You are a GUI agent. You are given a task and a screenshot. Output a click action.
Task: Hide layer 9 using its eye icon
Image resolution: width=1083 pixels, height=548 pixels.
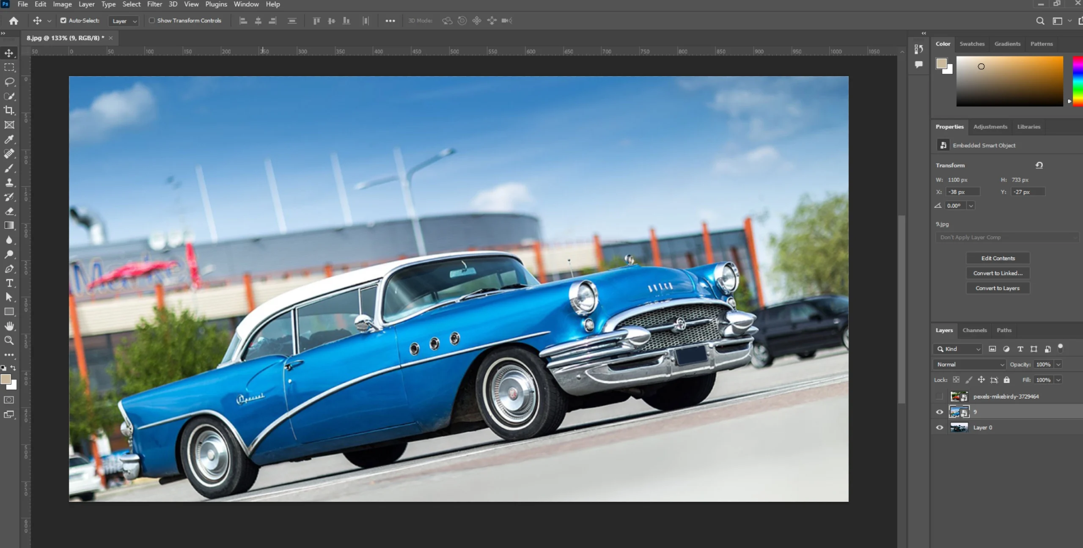pyautogui.click(x=939, y=412)
